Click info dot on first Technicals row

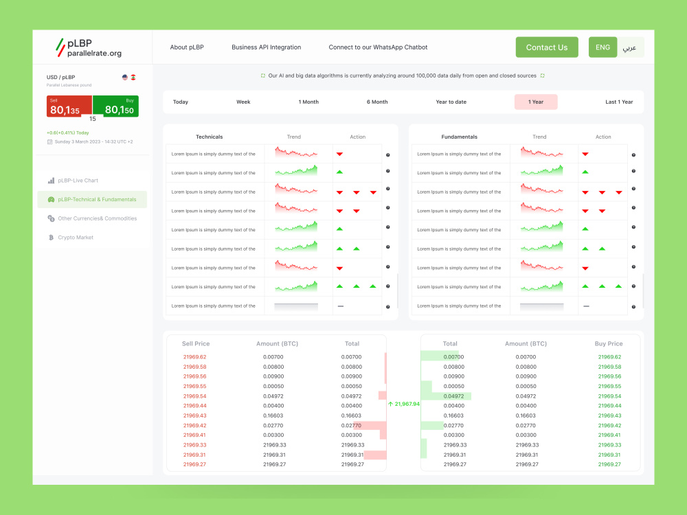[387, 155]
